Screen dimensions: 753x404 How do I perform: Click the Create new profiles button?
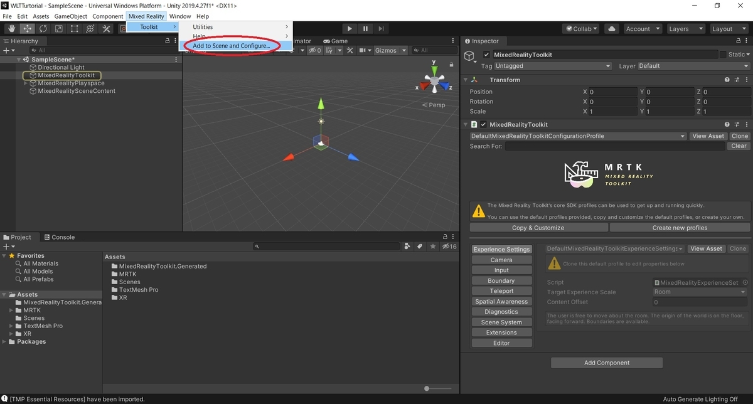pos(680,228)
